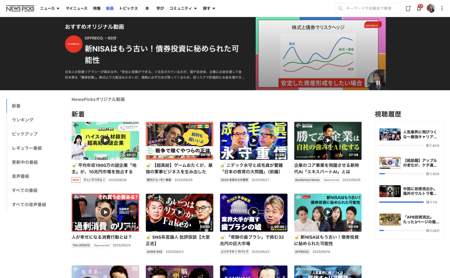Open the 学び menu item
This screenshot has height=278, width=450.
(x=160, y=8)
